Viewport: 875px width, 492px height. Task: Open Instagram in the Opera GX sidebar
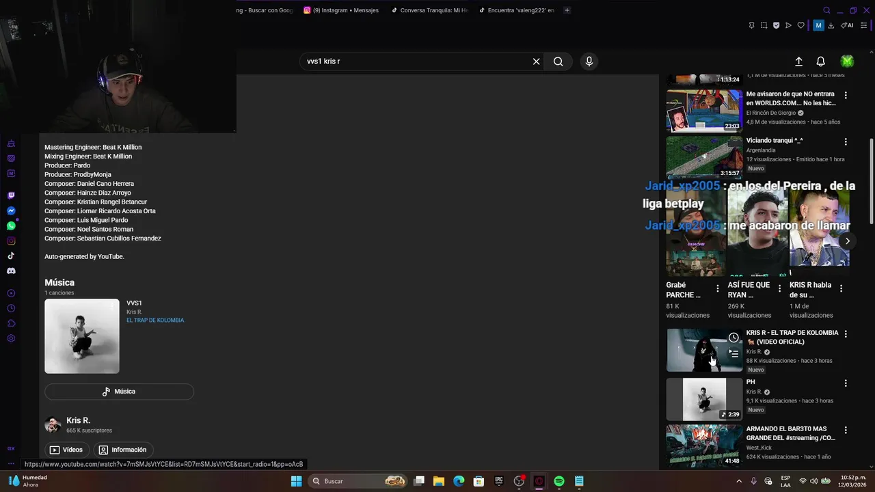(x=11, y=241)
